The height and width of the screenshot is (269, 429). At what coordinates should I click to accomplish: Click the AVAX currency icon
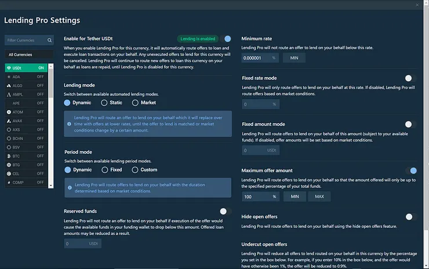(9, 121)
